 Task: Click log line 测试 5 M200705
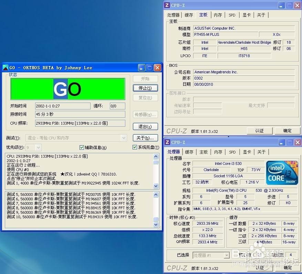71,194
